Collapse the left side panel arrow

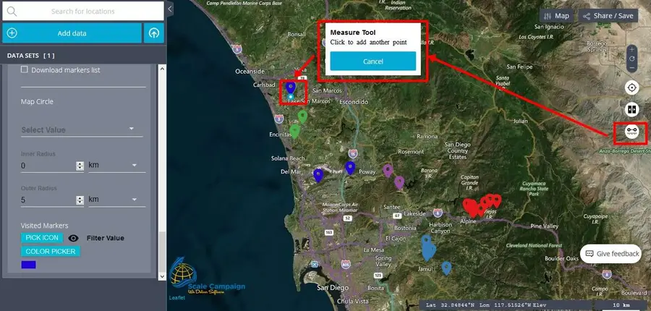[x=170, y=9]
